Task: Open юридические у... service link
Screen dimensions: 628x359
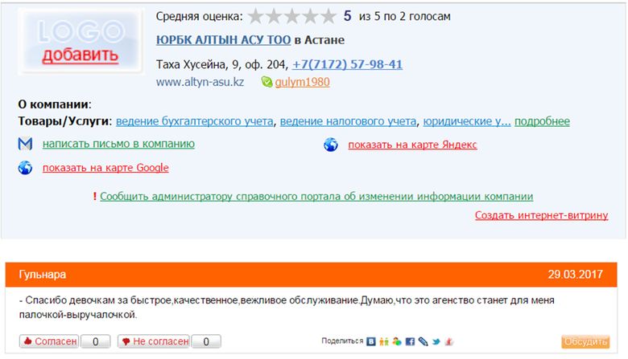Action: coord(467,121)
